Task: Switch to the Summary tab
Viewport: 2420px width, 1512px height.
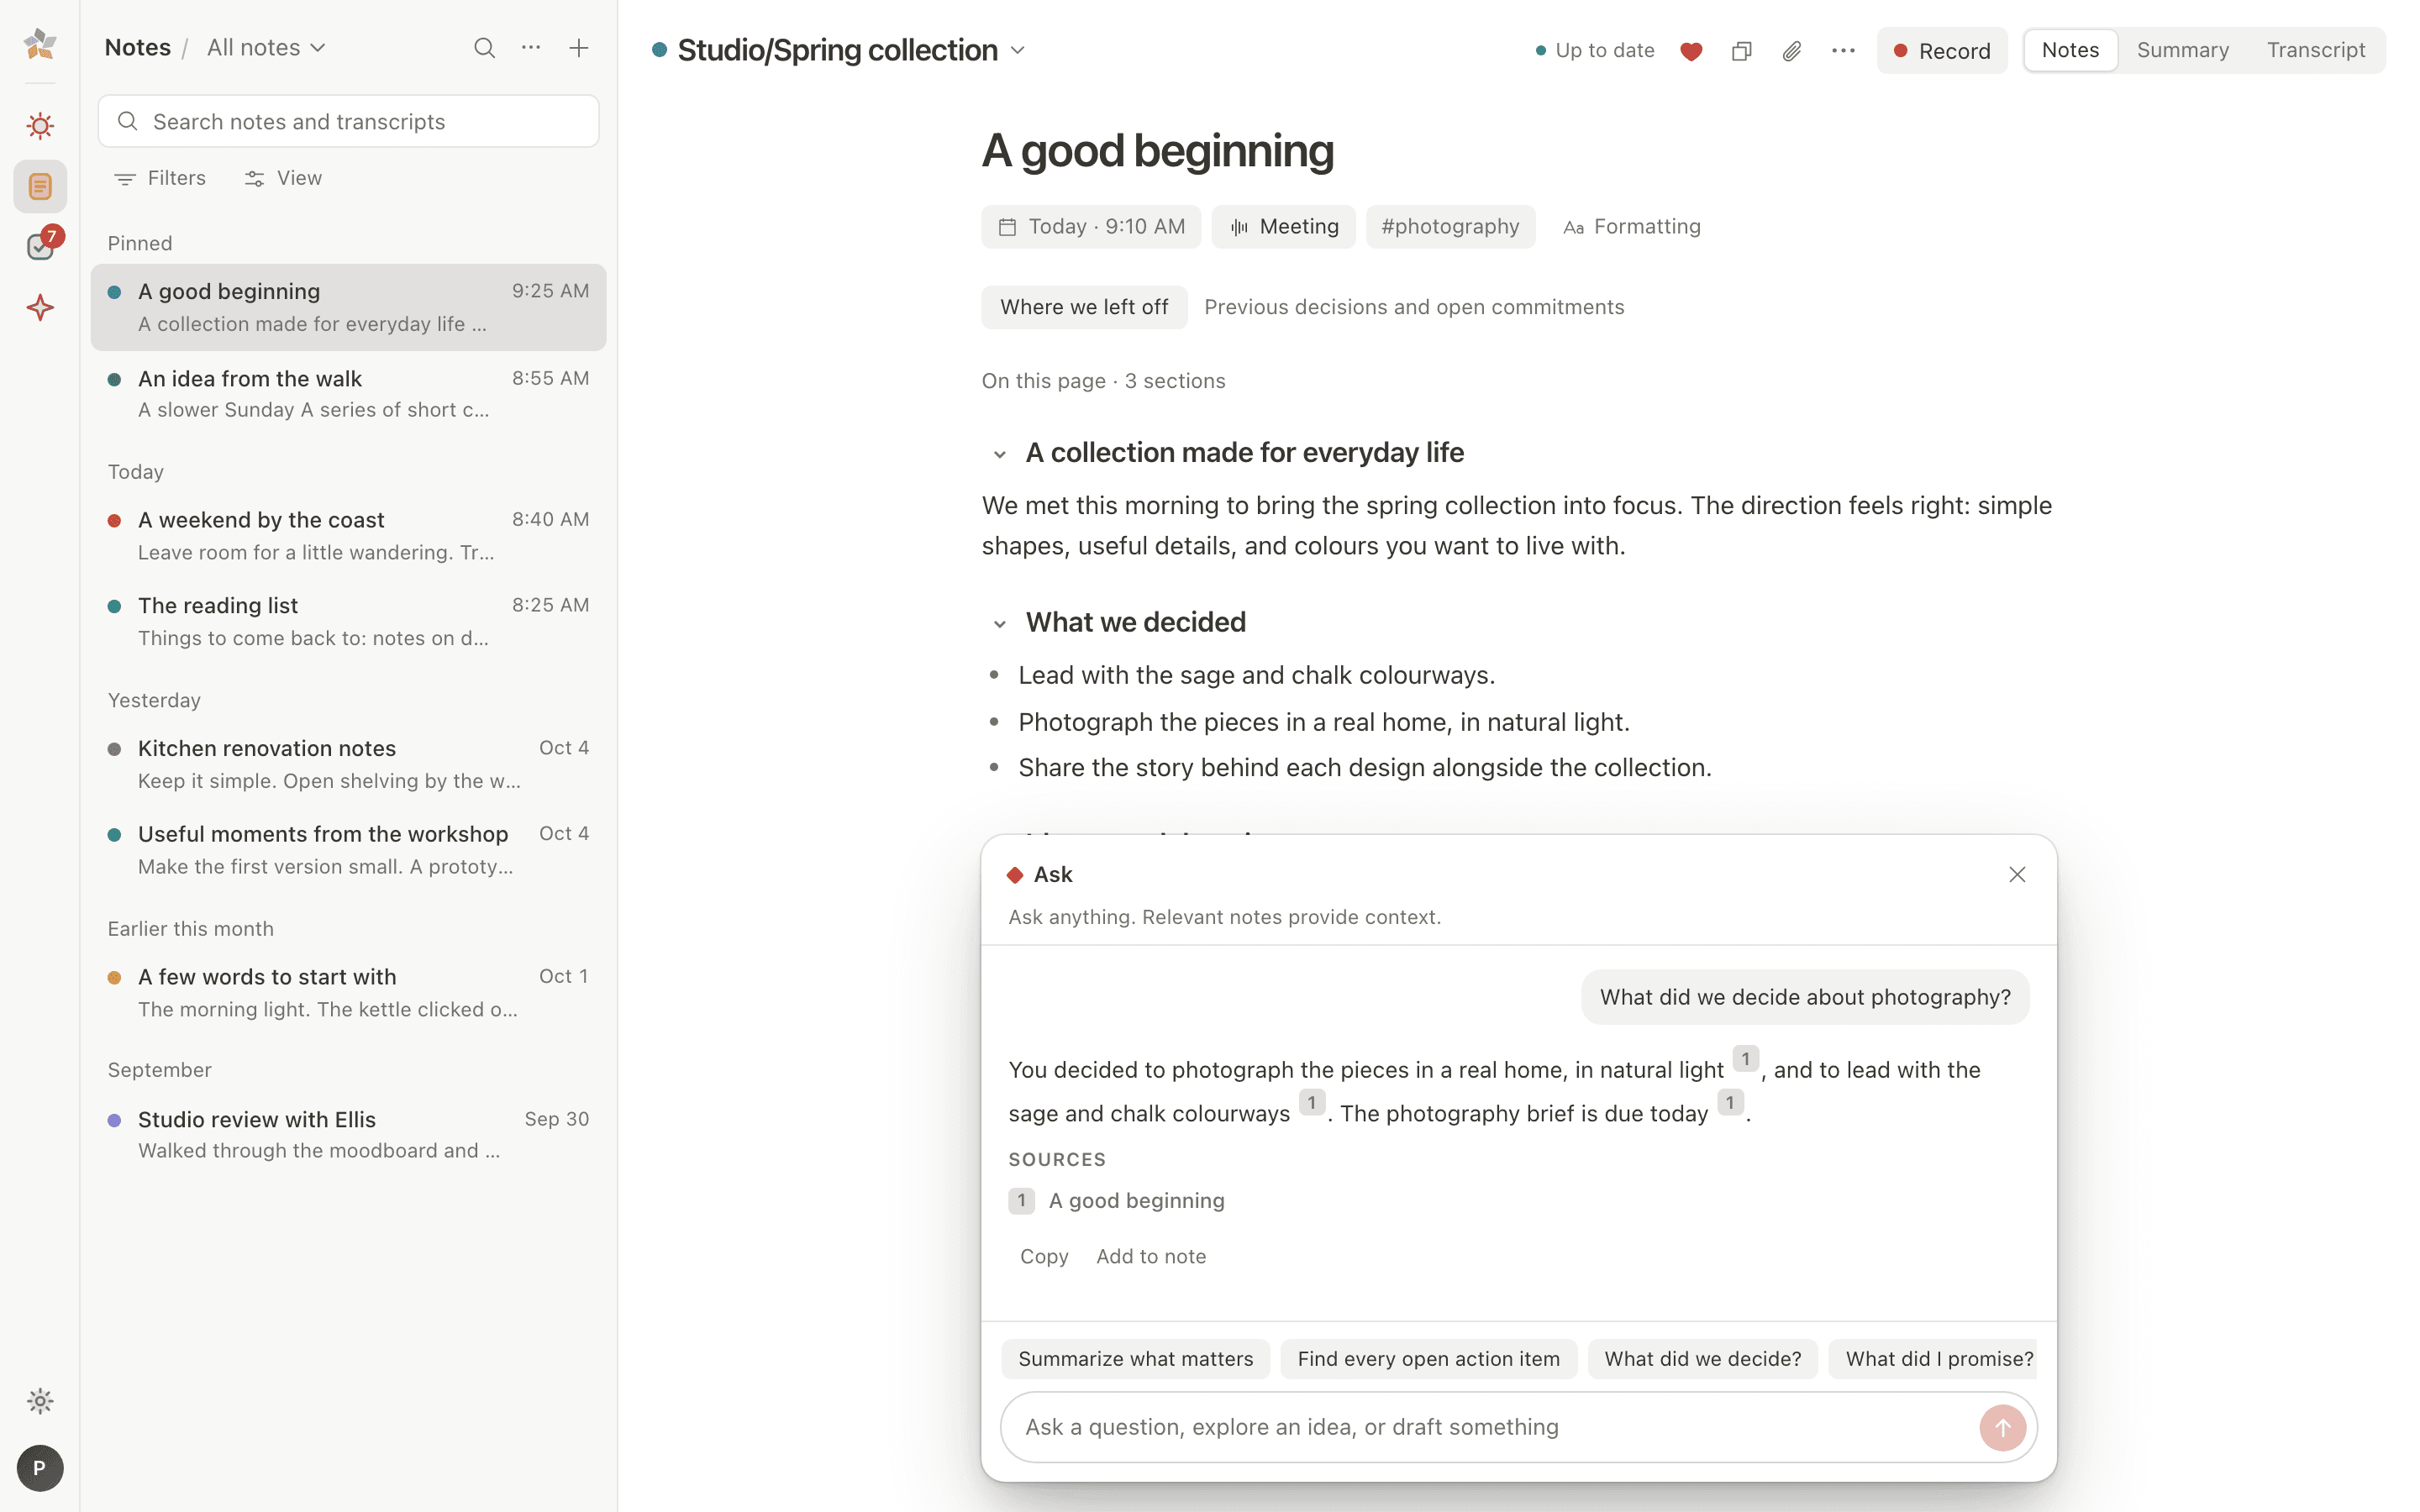Action: click(2183, 50)
